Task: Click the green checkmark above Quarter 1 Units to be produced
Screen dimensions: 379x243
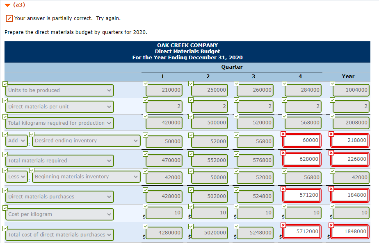Action: [x=145, y=83]
